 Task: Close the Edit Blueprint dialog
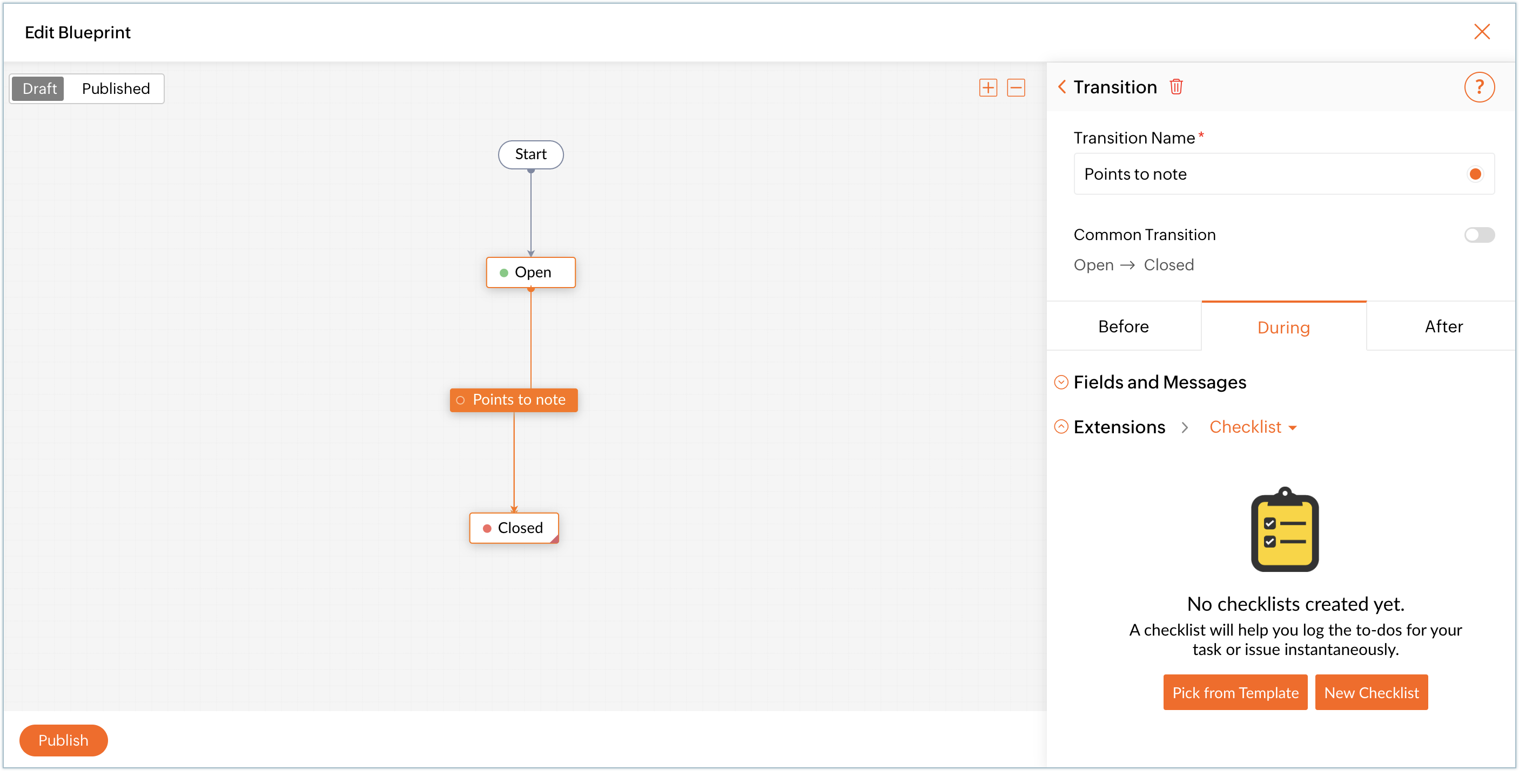point(1481,32)
